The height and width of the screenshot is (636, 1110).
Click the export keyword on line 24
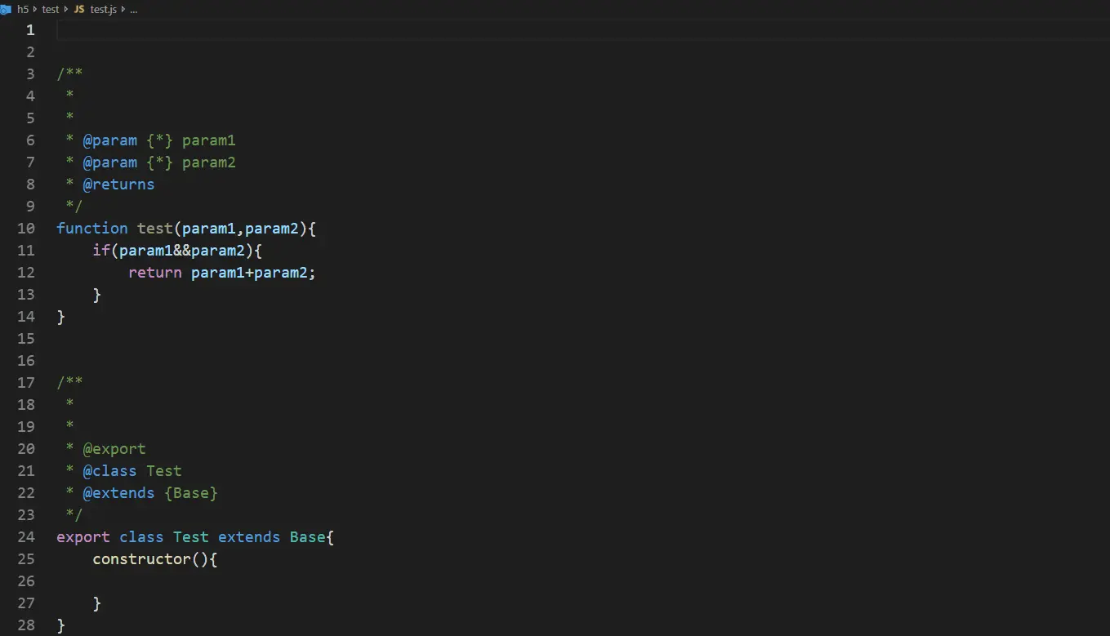[83, 537]
